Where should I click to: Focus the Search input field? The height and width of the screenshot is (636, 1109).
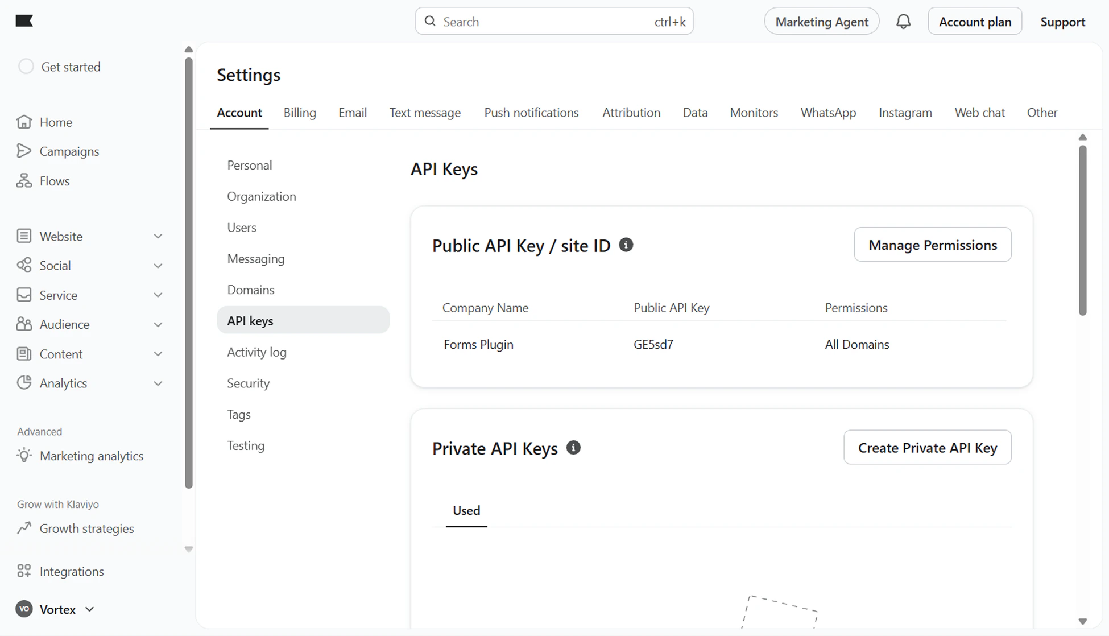coord(554,21)
